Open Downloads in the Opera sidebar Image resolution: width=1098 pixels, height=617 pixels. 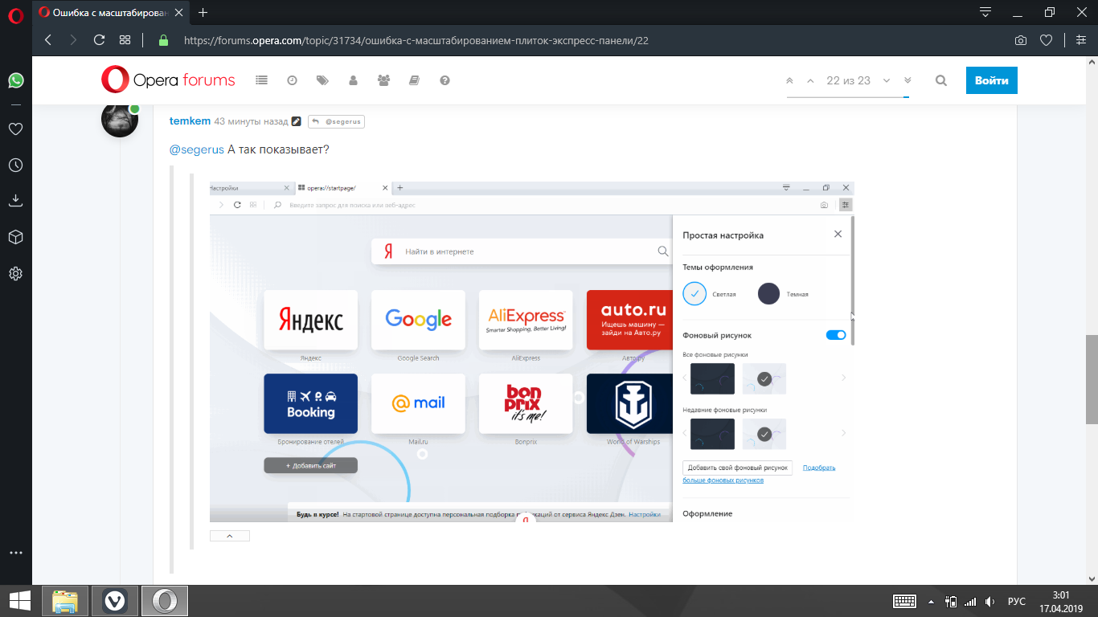point(15,201)
